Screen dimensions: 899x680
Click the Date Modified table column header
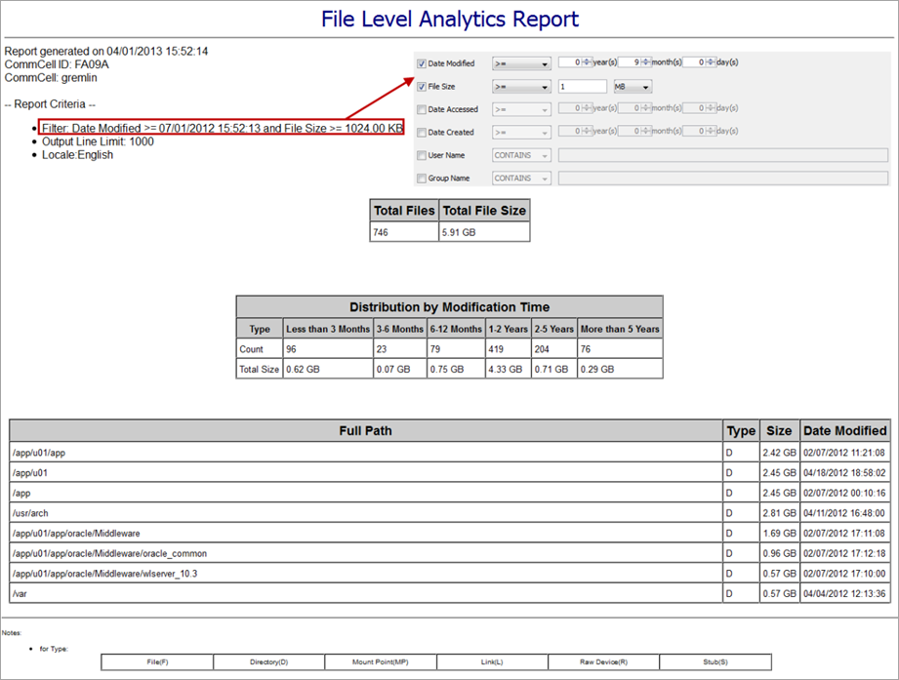843,430
